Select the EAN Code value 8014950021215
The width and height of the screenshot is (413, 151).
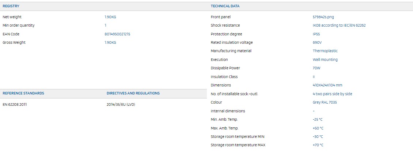point(117,34)
